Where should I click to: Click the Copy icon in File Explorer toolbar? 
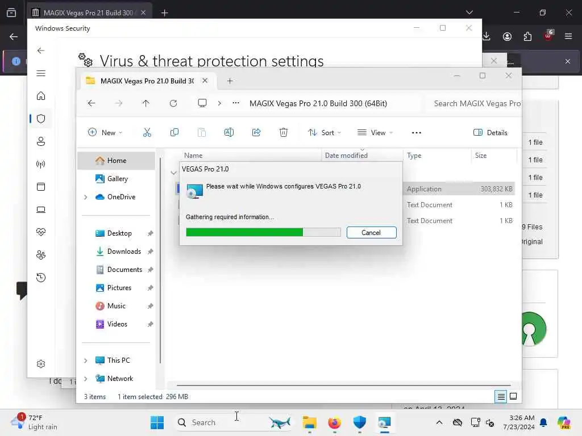point(174,132)
